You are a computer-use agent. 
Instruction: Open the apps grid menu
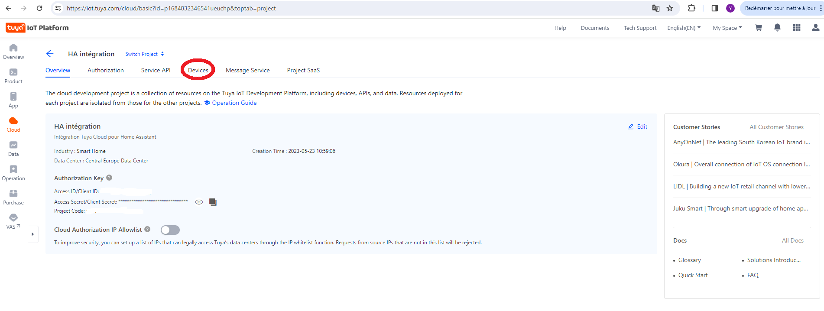click(797, 28)
